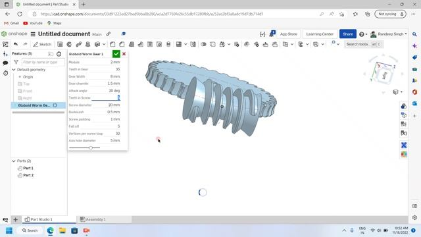Open the pattern tool dropdown arrow
This screenshot has width=421, height=237.
(x=186, y=44)
